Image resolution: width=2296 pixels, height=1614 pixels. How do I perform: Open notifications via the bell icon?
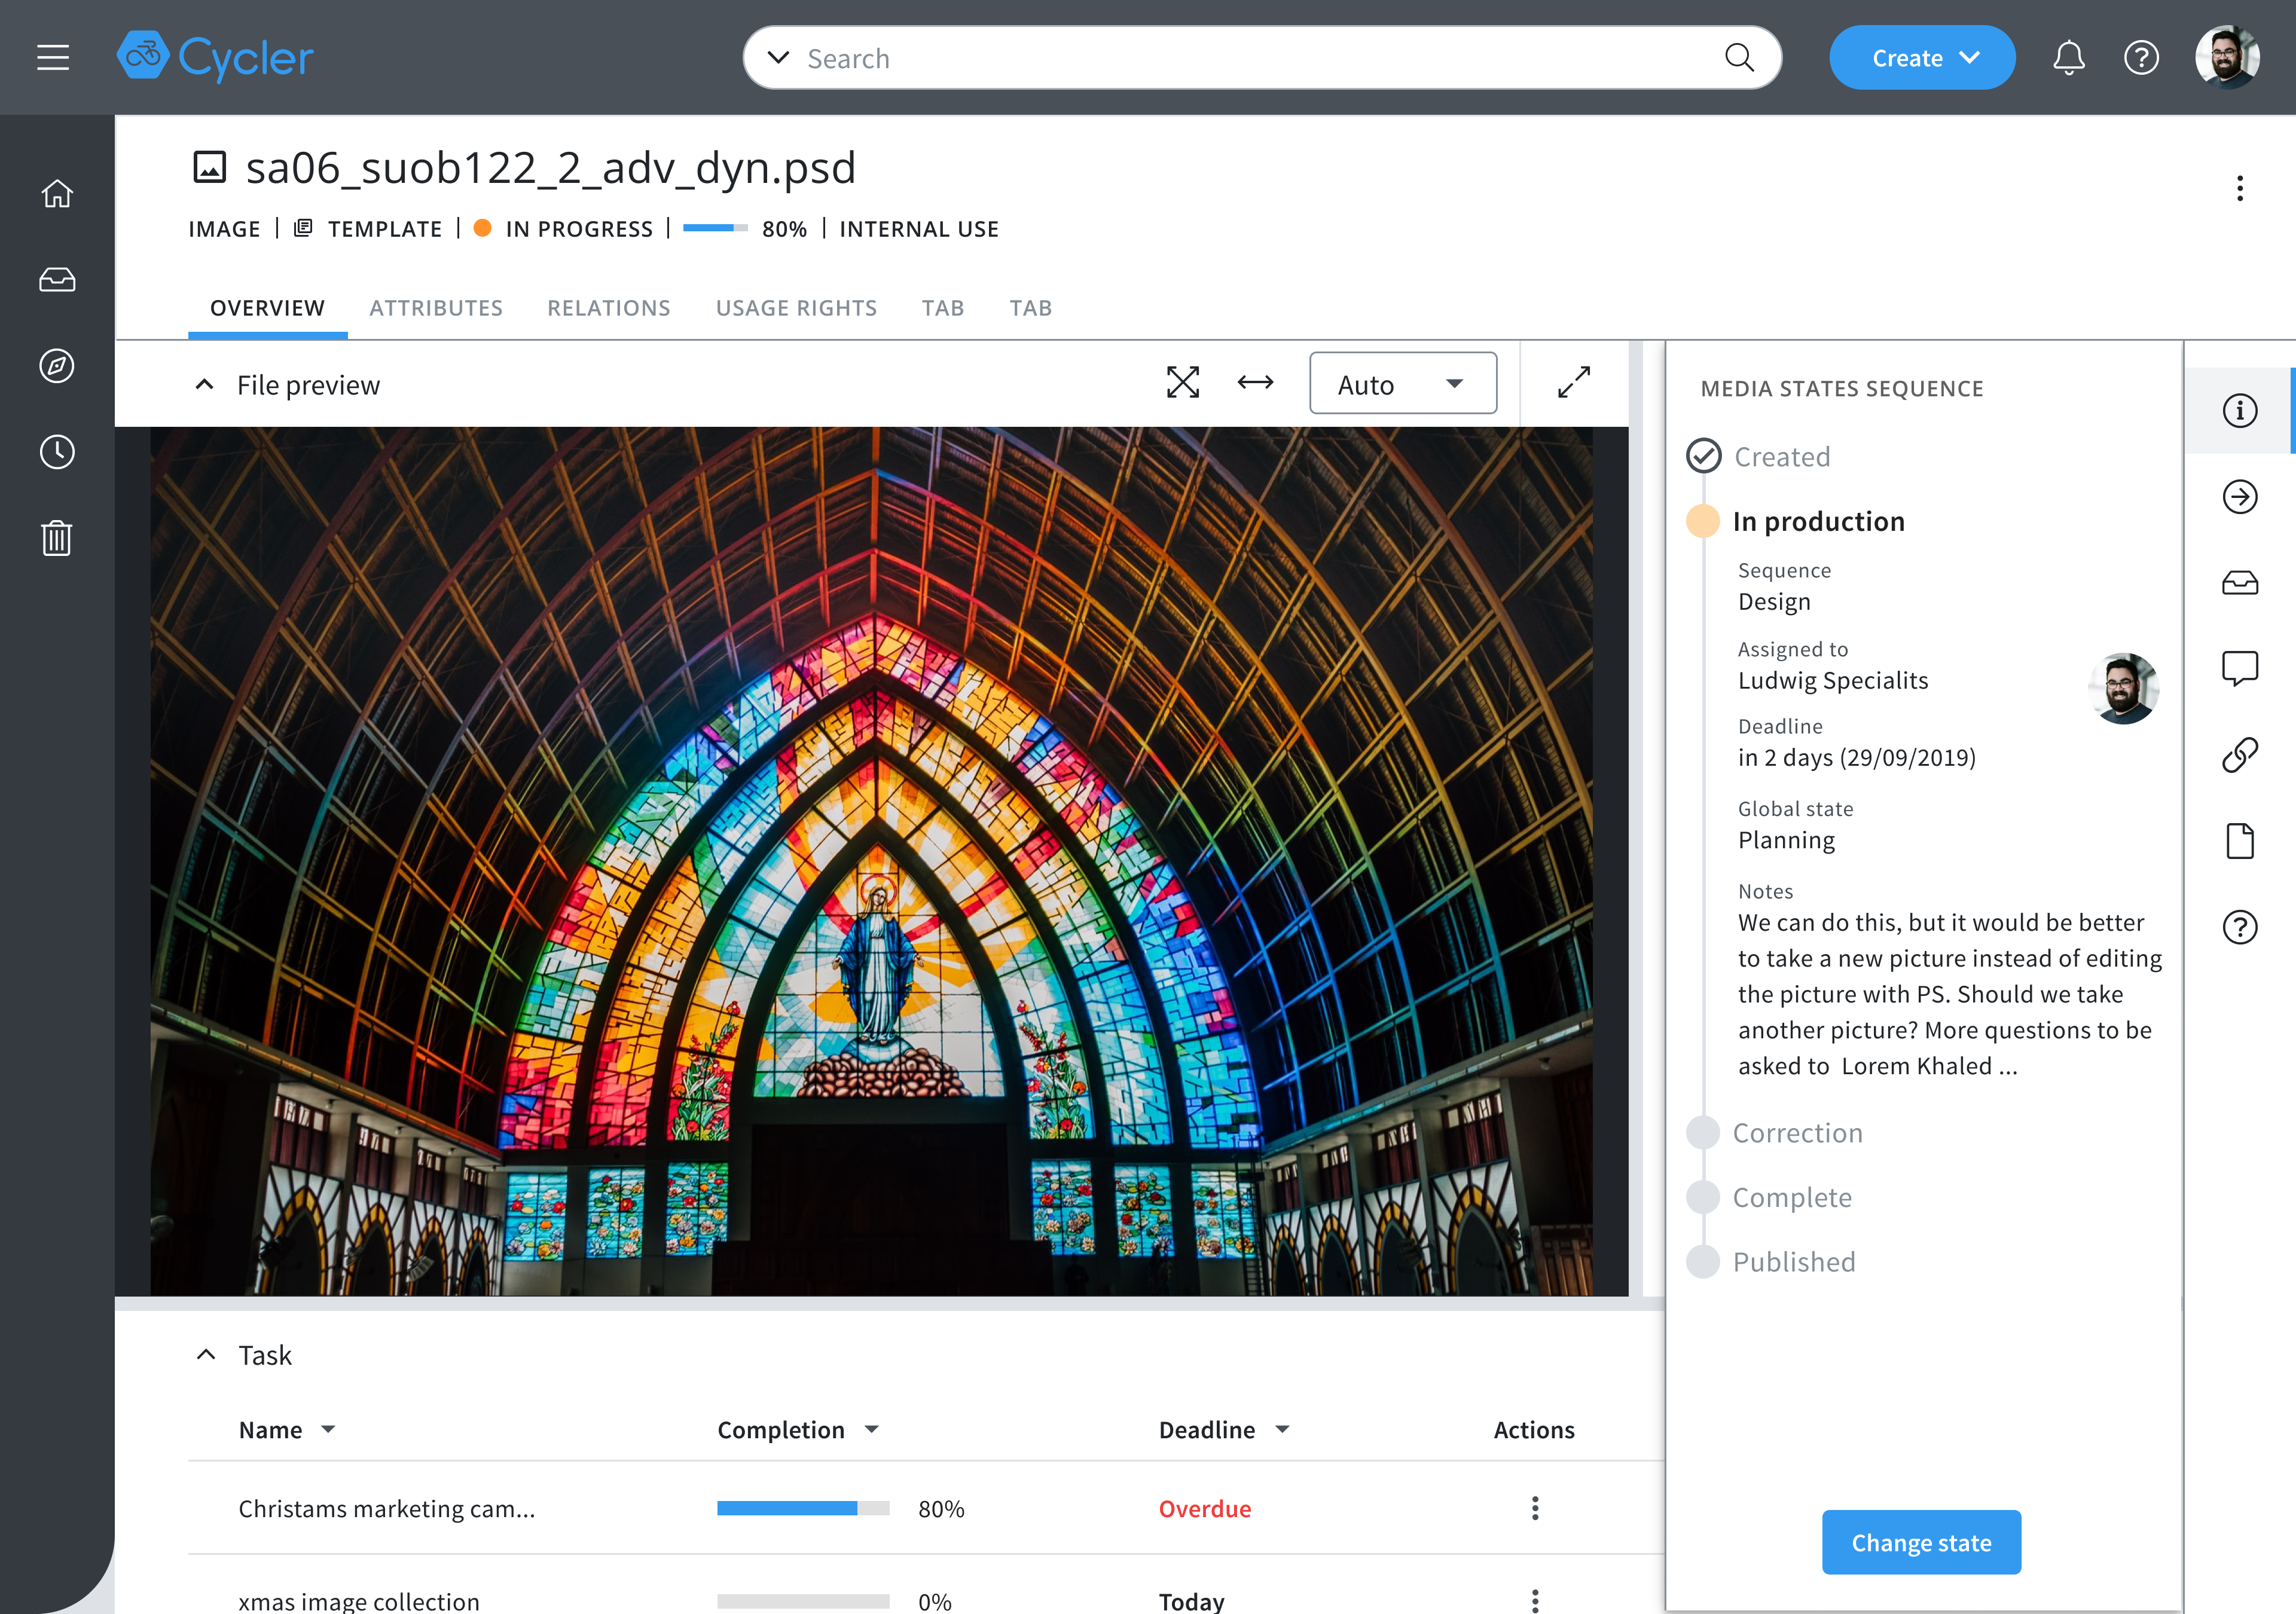(x=2068, y=57)
